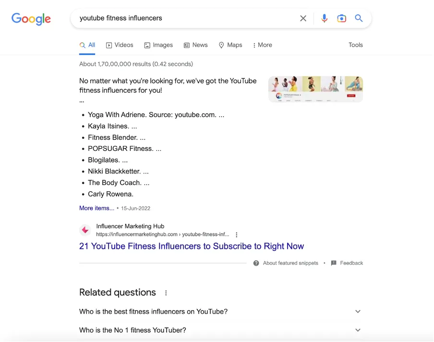The height and width of the screenshot is (342, 434).
Task: Open Related questions three-dot options
Action: tap(166, 293)
